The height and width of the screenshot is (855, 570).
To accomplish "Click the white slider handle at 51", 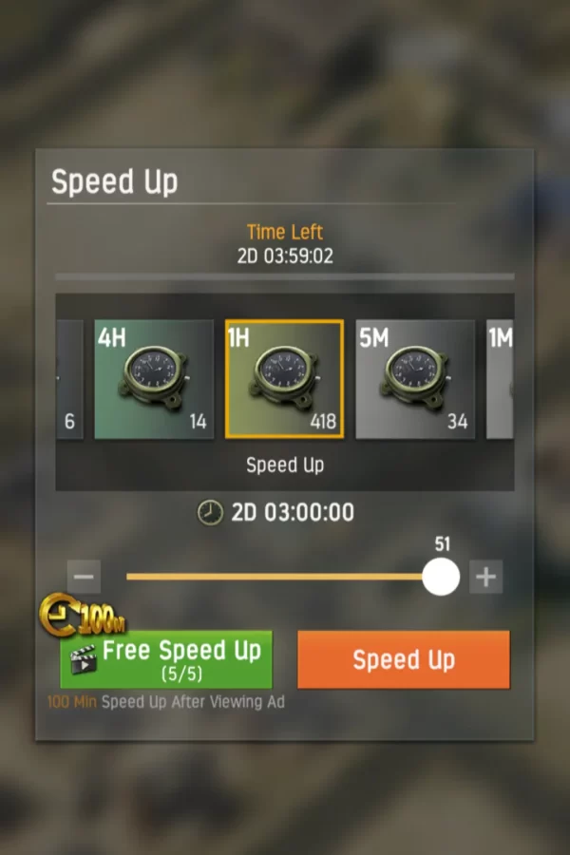I will [x=441, y=577].
